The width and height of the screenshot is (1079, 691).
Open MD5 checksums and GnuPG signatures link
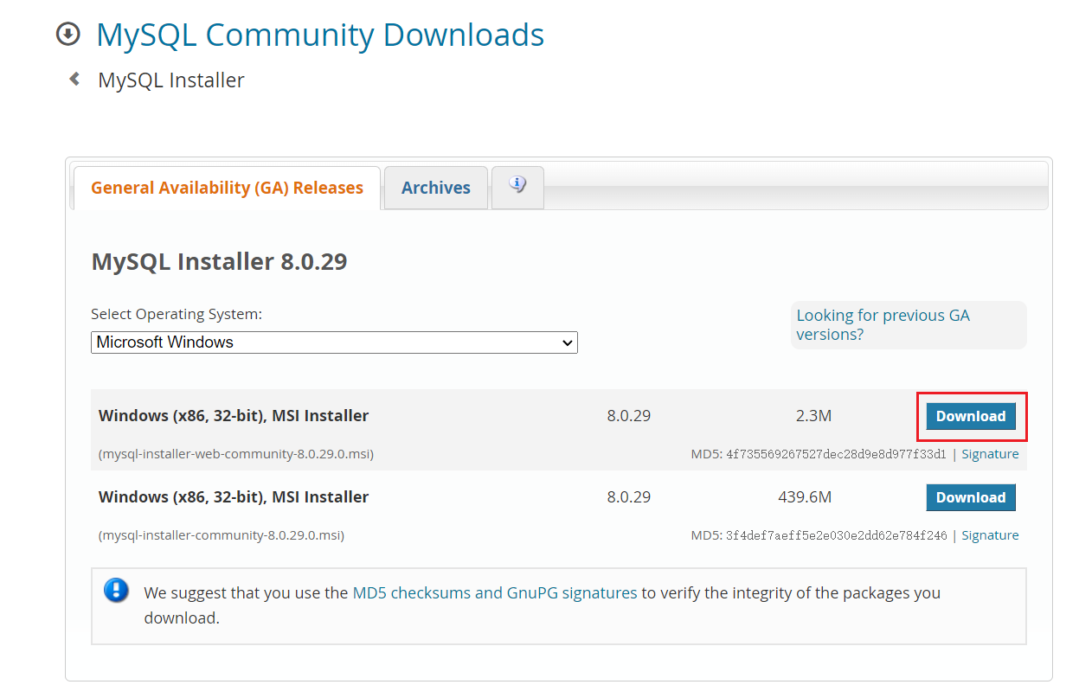495,593
